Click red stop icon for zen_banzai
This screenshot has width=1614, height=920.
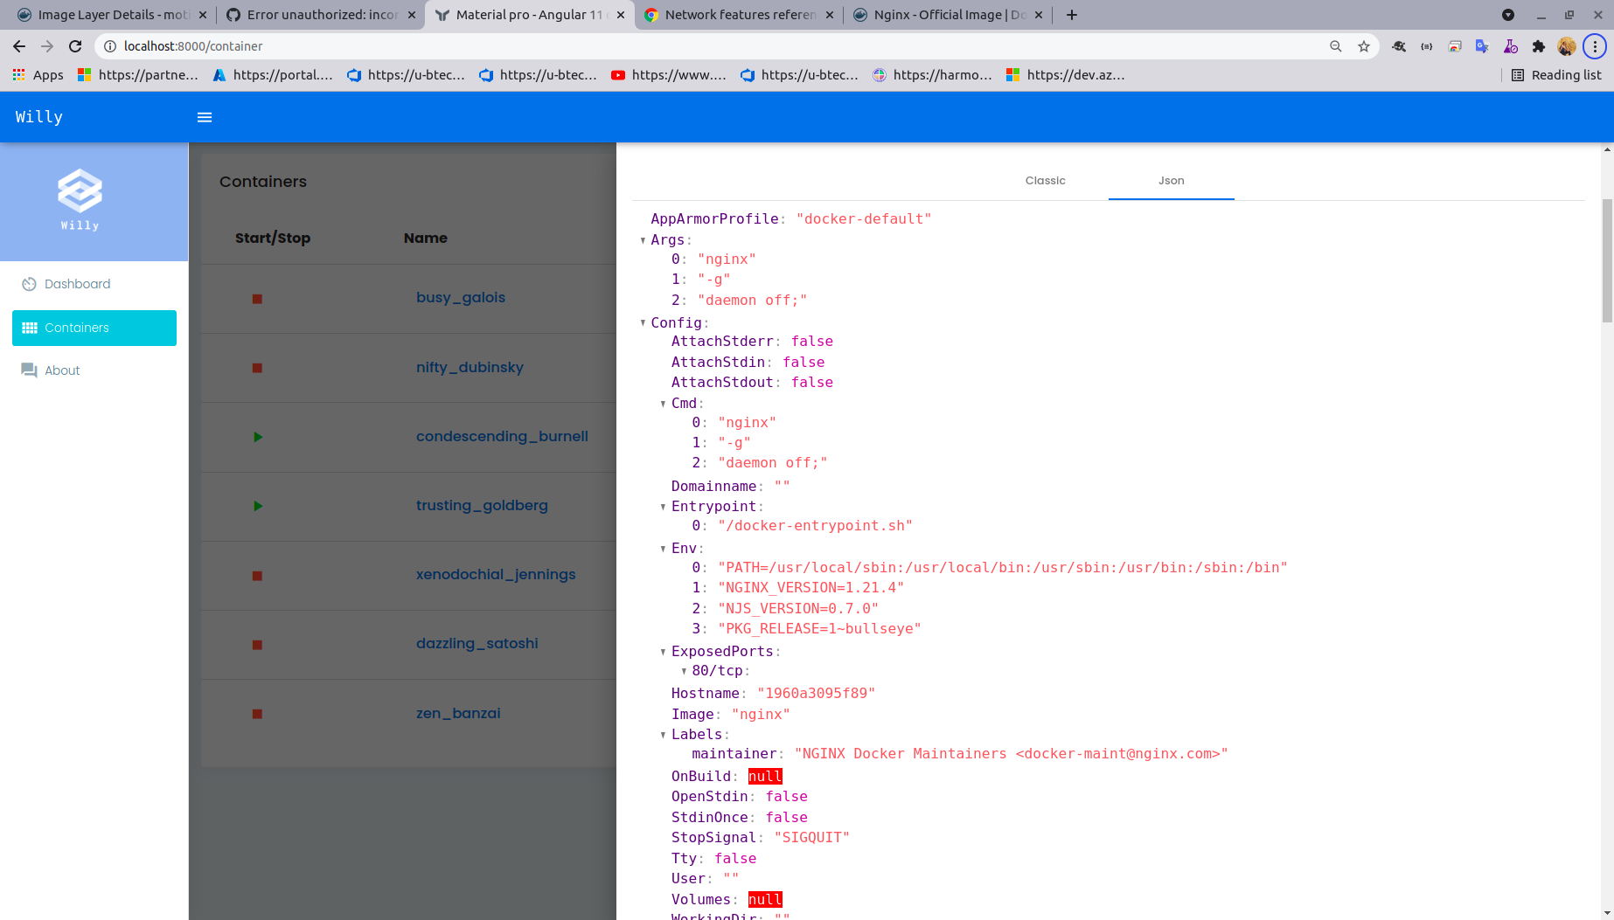[257, 714]
